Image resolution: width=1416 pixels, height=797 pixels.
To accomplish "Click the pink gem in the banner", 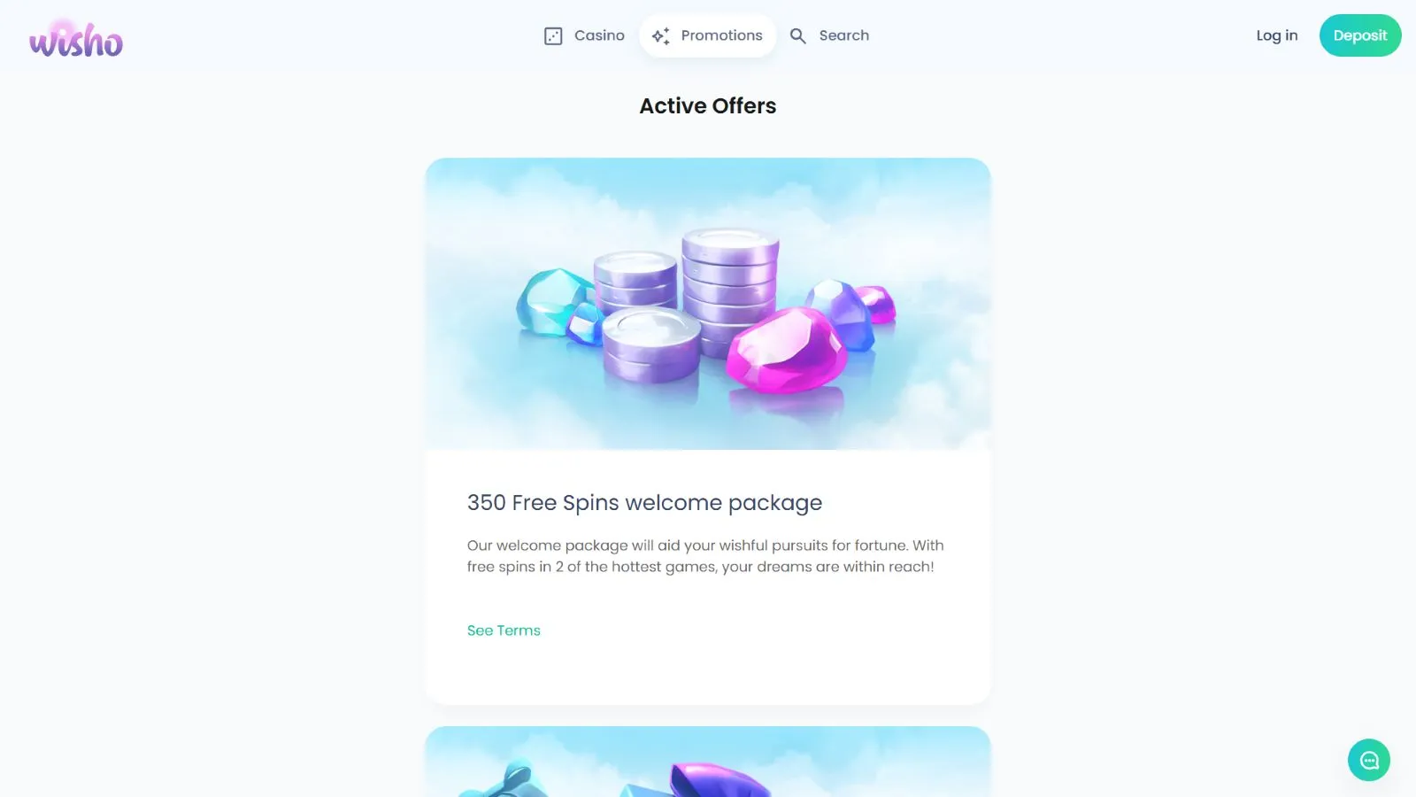I will [x=786, y=351].
